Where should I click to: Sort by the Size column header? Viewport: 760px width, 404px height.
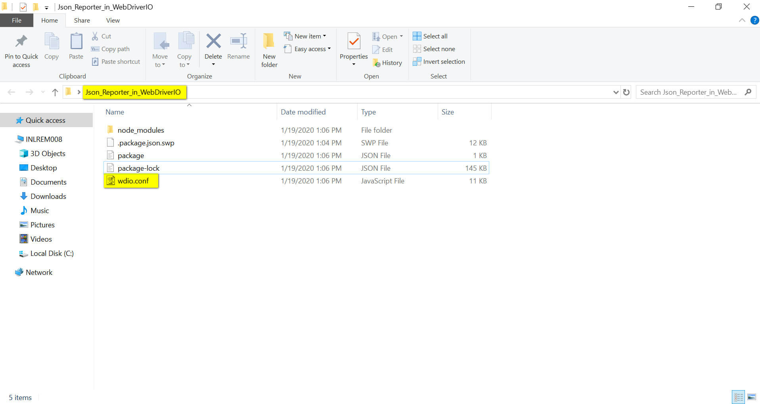(x=464, y=112)
